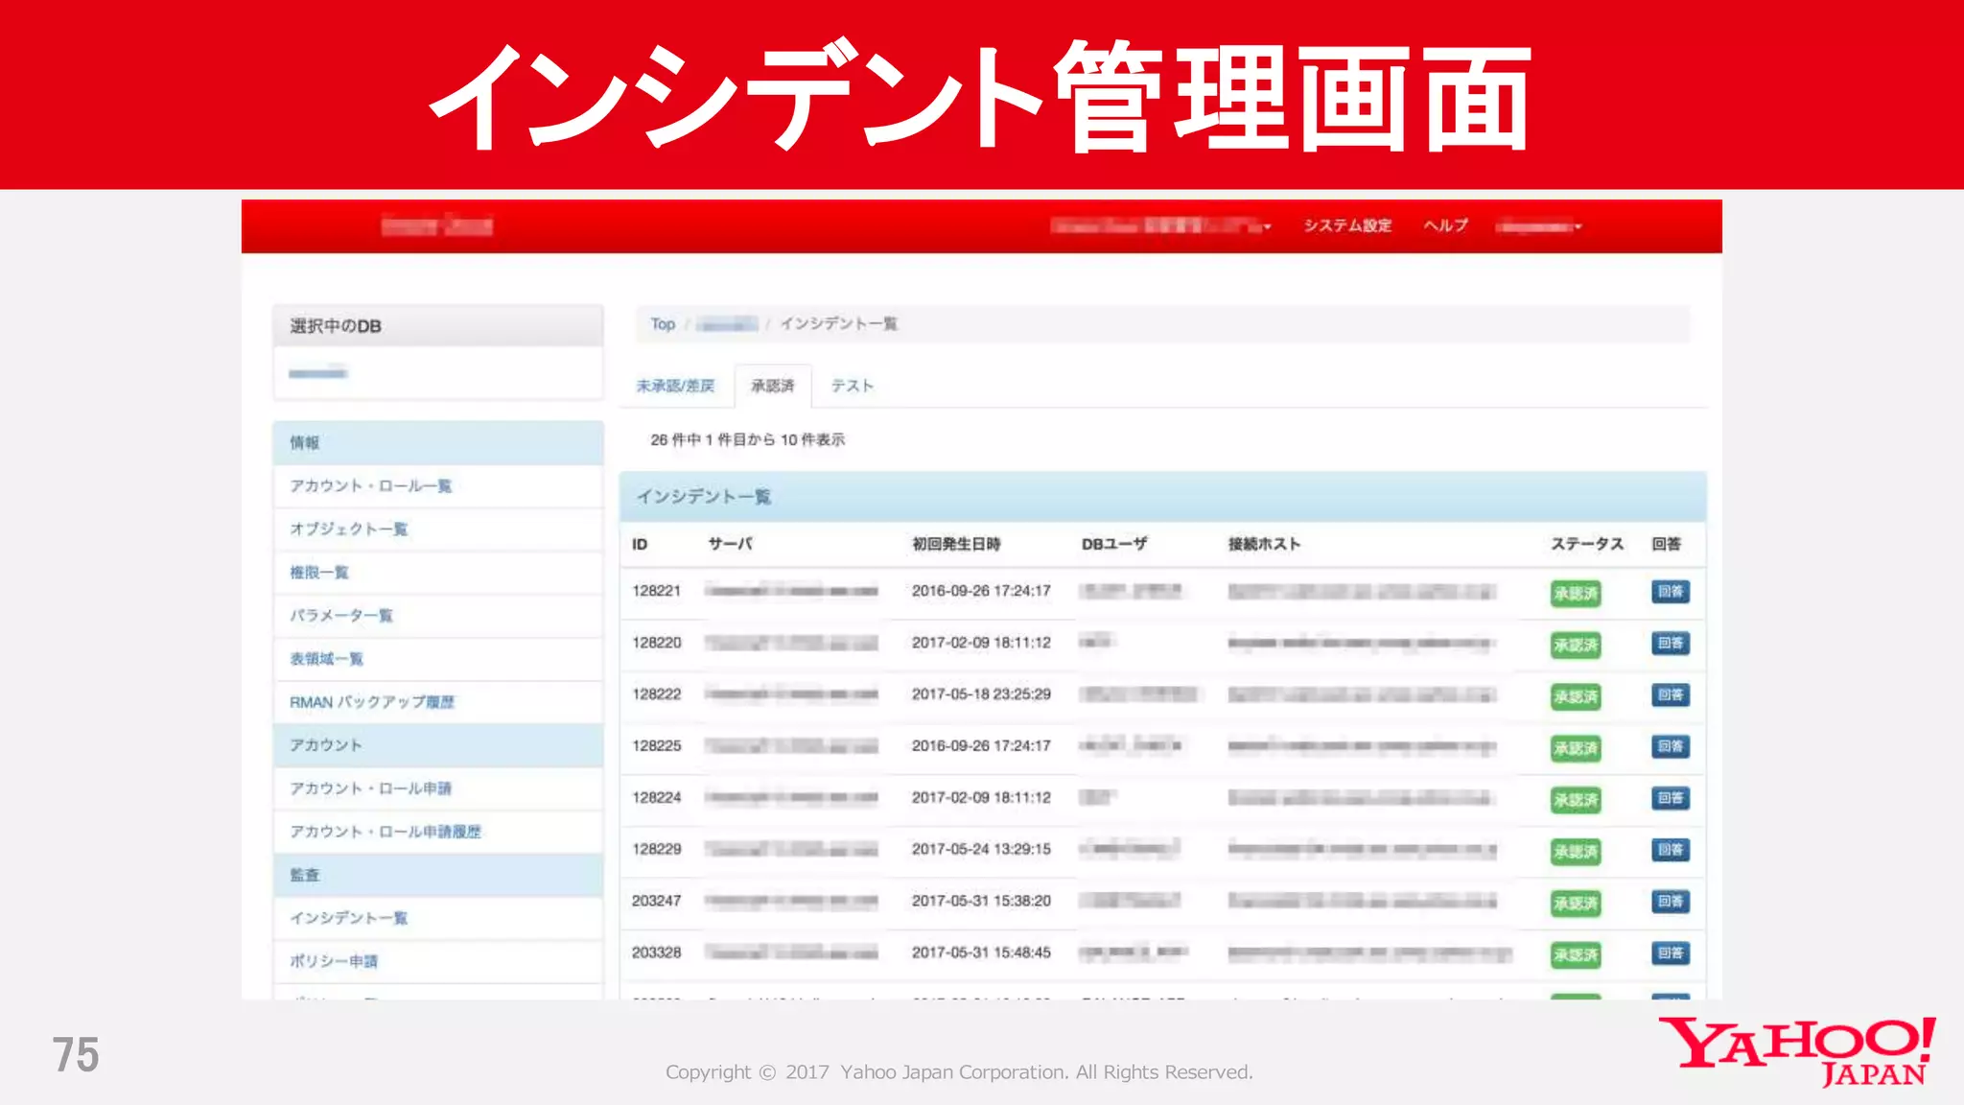Click the 回答 button for incident 203328
The width and height of the screenshot is (1964, 1105).
coord(1670,953)
